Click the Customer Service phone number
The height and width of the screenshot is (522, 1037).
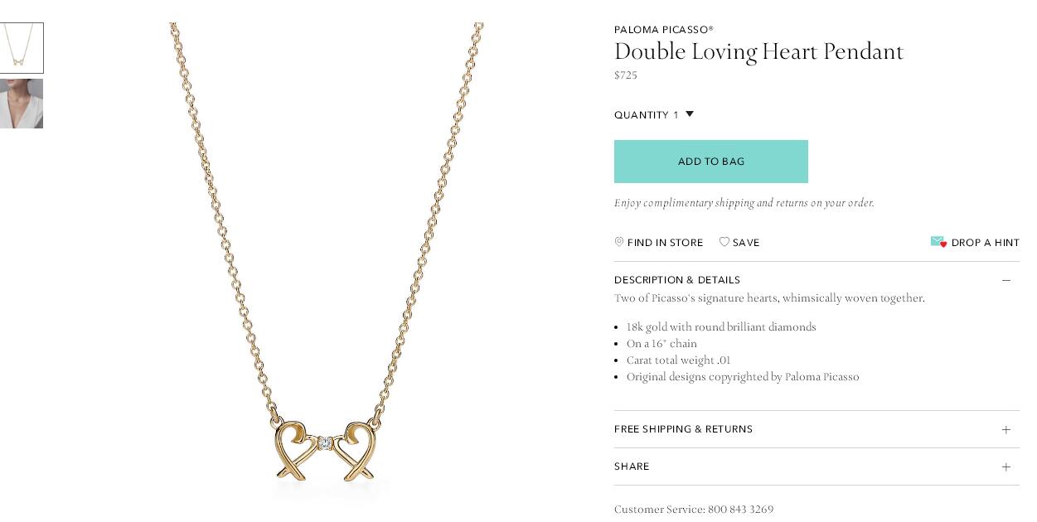[740, 510]
